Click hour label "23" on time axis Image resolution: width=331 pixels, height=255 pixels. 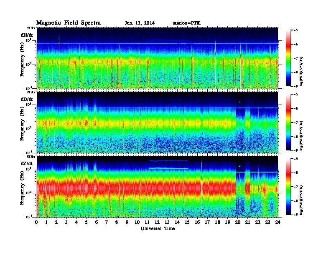click(268, 222)
